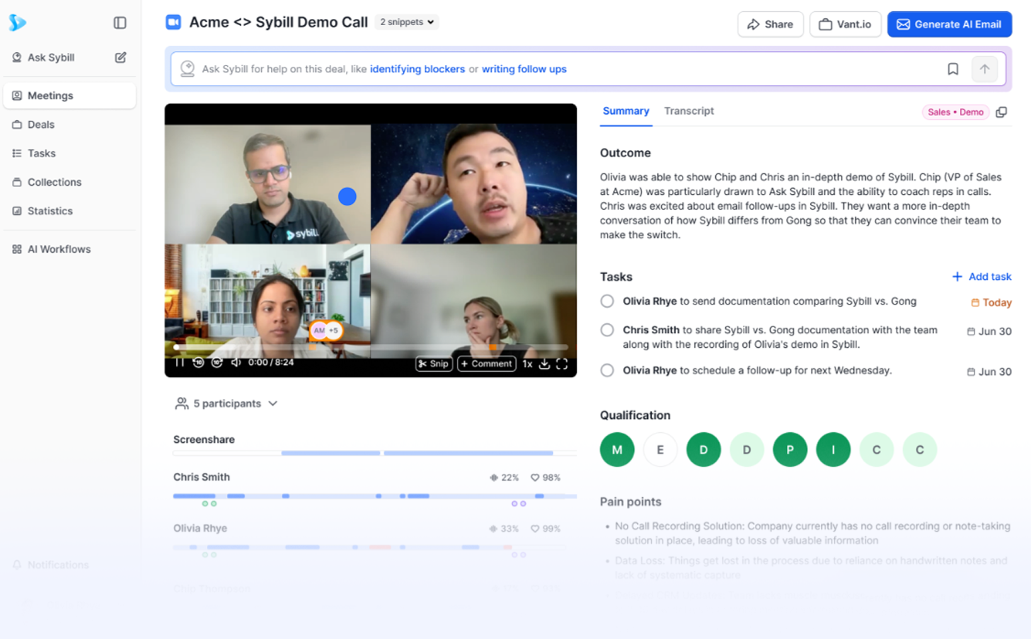
Task: Click the identifying blockers link
Action: (417, 69)
